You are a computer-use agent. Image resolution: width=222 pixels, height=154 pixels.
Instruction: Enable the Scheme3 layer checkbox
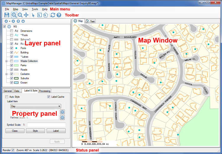(12, 39)
